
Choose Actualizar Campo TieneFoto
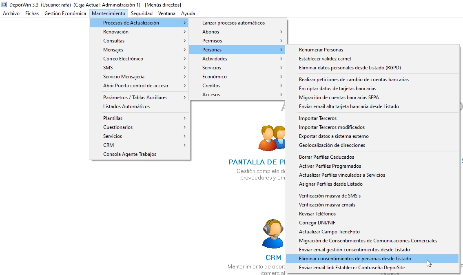372,232
